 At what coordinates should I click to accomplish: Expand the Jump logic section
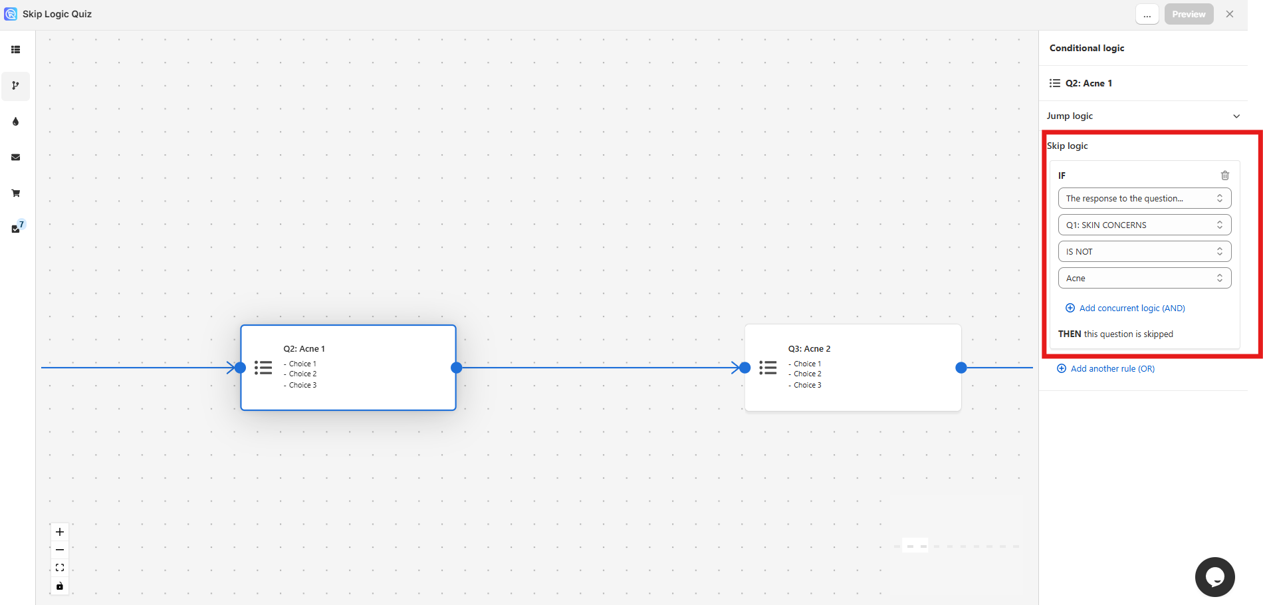pyautogui.click(x=1143, y=116)
